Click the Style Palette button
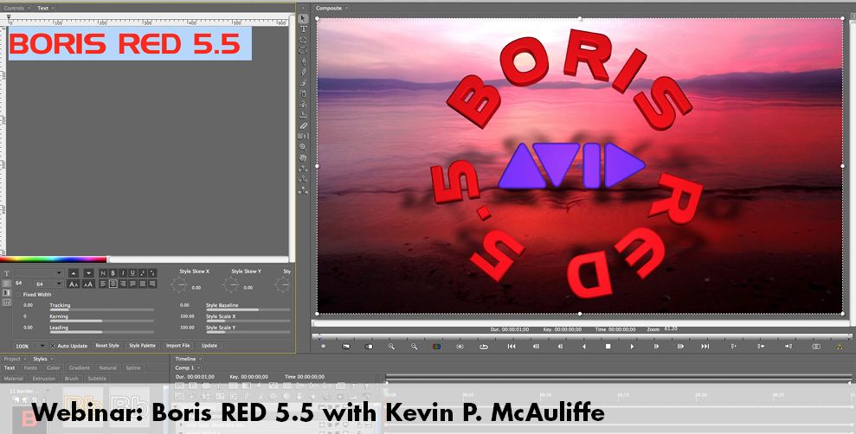The height and width of the screenshot is (434, 856). pos(142,346)
